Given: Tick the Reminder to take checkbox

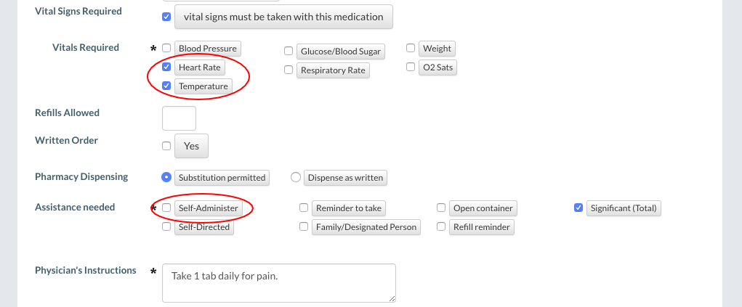Looking at the screenshot, I should click(x=304, y=208).
